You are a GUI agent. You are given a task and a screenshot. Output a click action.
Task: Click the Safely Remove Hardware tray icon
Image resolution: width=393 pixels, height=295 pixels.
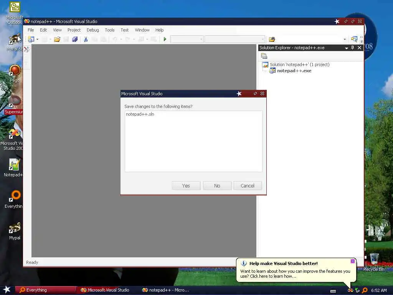[x=357, y=290]
